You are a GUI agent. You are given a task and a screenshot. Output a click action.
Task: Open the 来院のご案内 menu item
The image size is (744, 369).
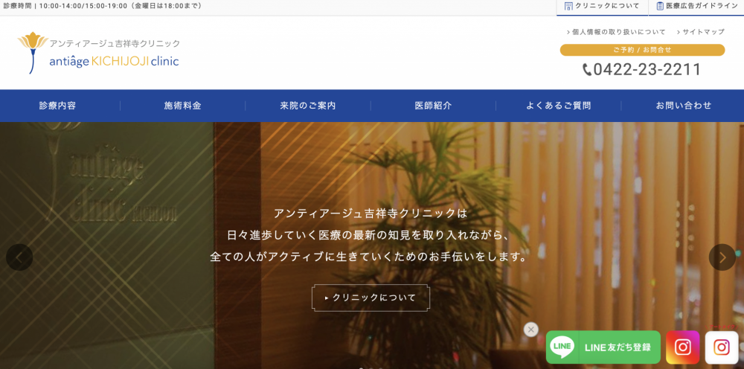click(308, 106)
